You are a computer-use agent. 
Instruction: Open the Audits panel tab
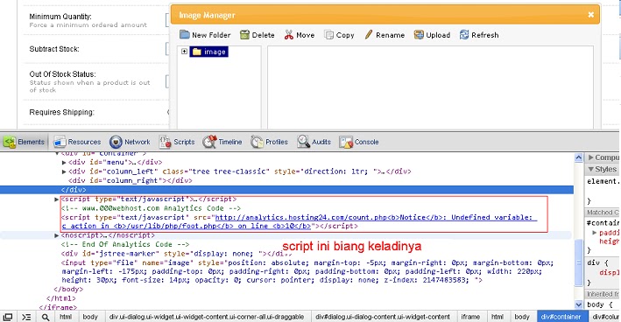(x=314, y=142)
